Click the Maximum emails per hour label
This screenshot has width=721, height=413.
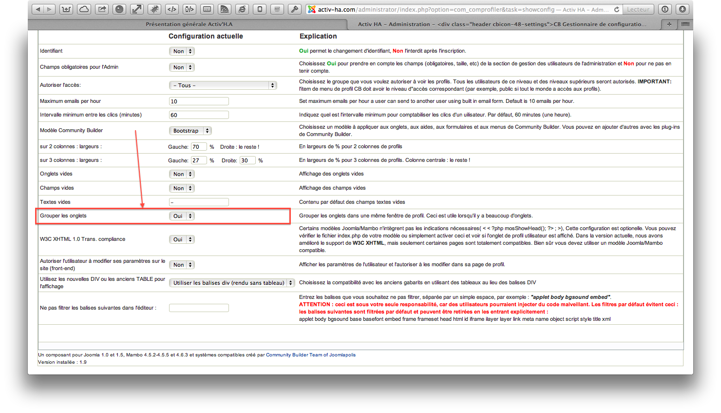coord(71,101)
